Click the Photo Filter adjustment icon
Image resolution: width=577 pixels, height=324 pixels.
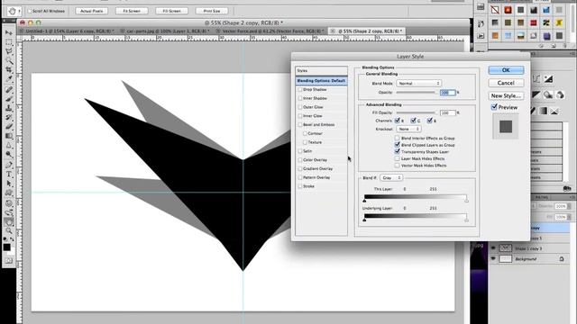tap(548, 95)
